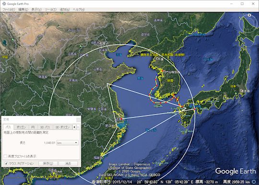
Task: Click the 1,040.01 length value
Action: click(x=49, y=143)
